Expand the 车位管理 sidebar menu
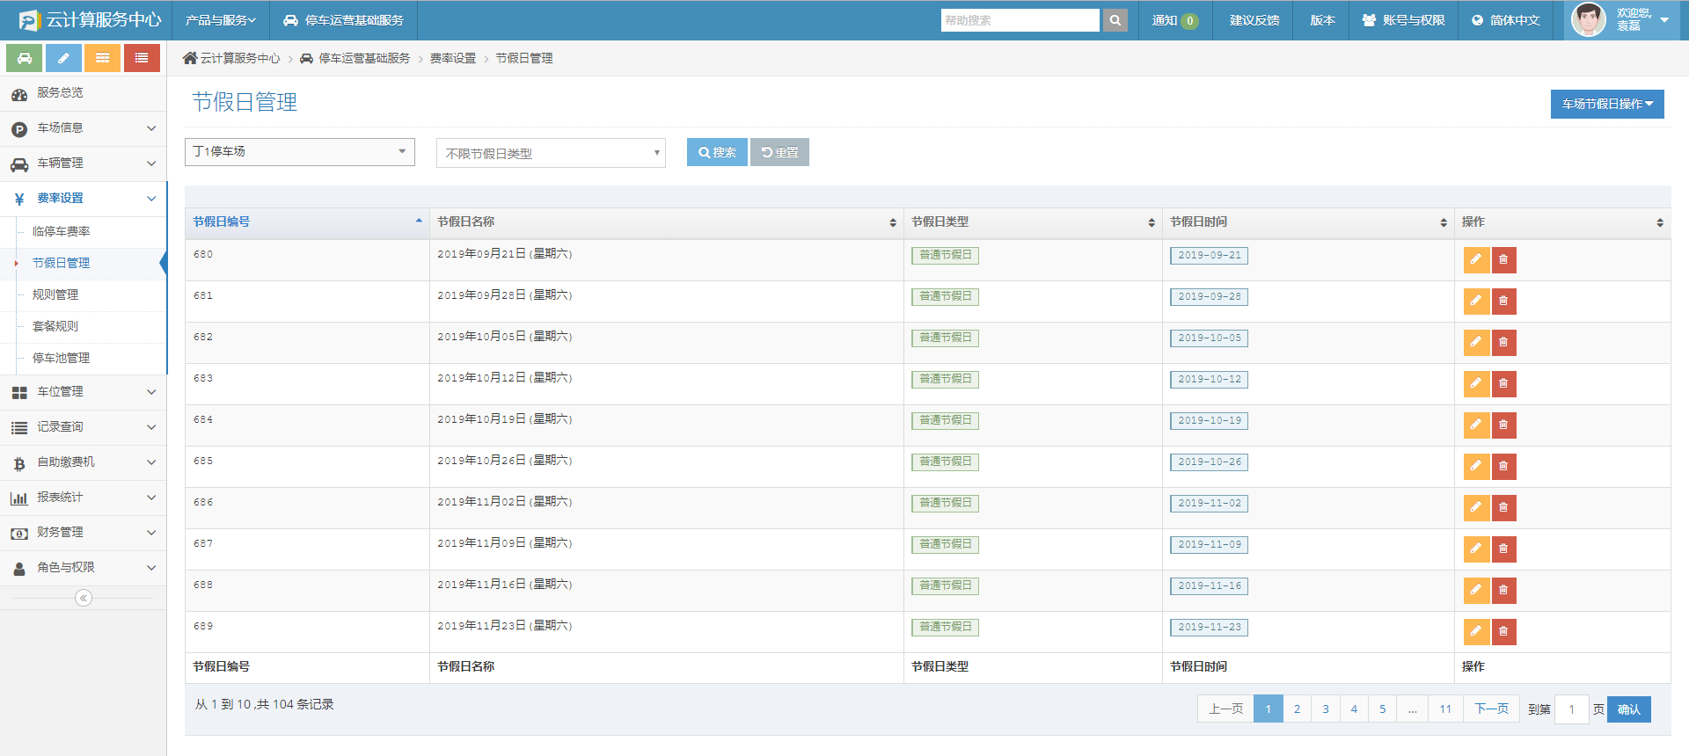1689x756 pixels. (84, 392)
